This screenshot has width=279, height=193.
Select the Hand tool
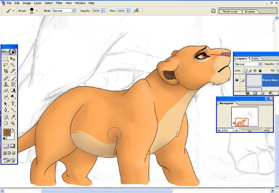click(6, 123)
